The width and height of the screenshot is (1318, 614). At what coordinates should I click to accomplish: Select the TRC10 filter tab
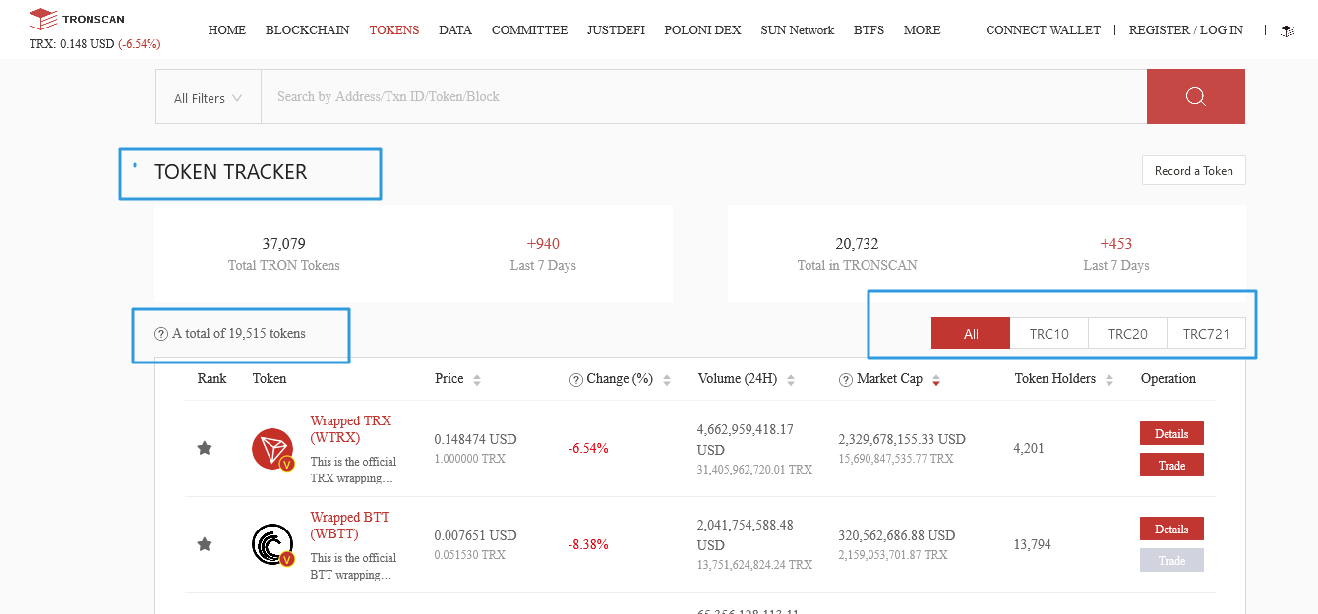click(x=1049, y=334)
